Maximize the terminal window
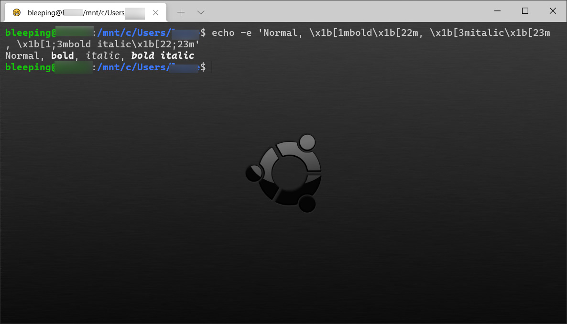 pos(525,11)
